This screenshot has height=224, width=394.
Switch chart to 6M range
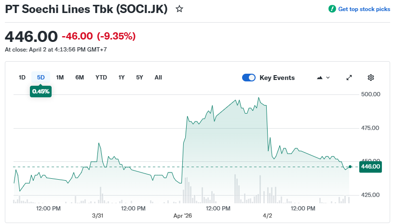(80, 78)
